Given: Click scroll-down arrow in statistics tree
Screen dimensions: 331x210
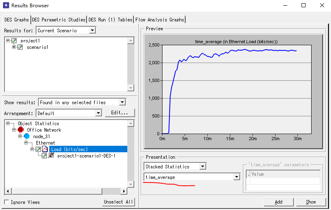Looking at the screenshot, I should [131, 184].
